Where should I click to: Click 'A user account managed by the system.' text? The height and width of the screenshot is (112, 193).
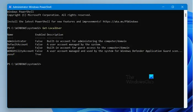pyautogui.click(x=74, y=44)
